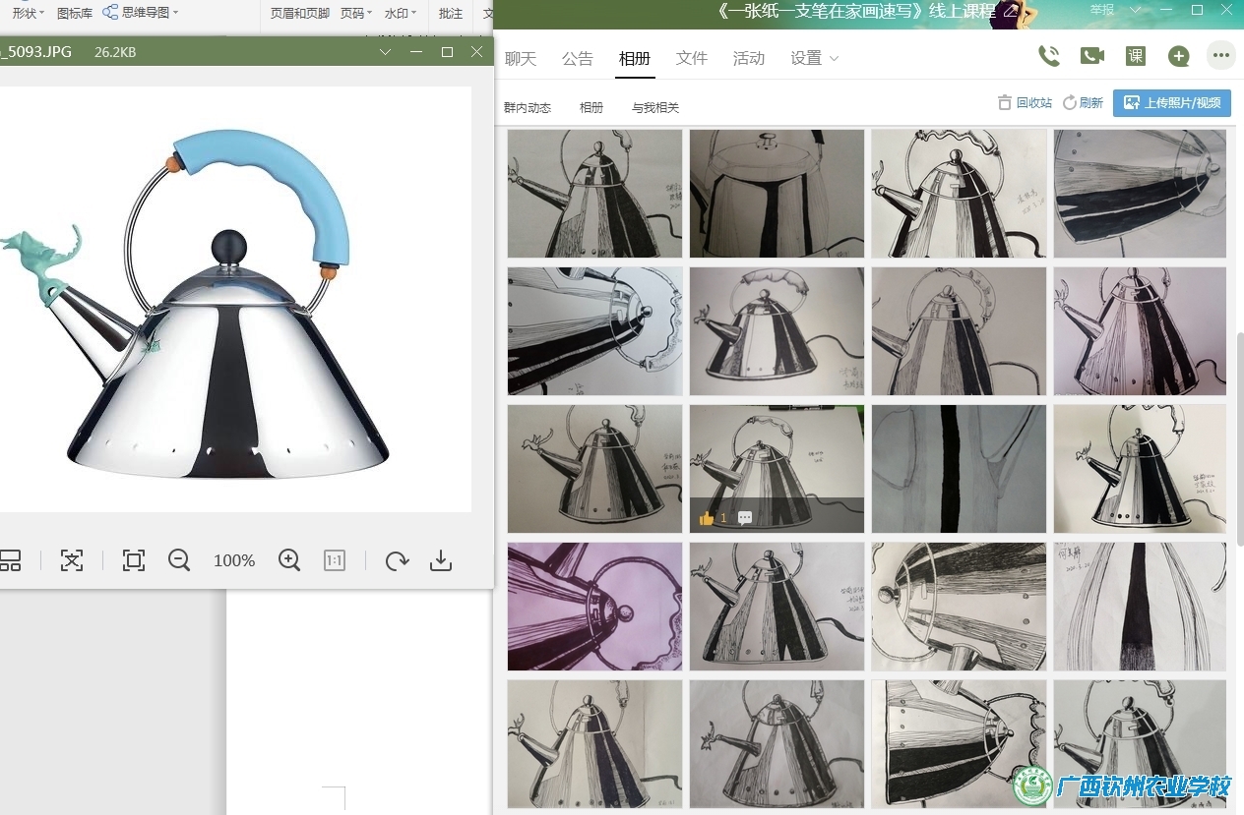Click the fit-to-window icon in viewer
This screenshot has height=815, width=1244.
point(134,560)
